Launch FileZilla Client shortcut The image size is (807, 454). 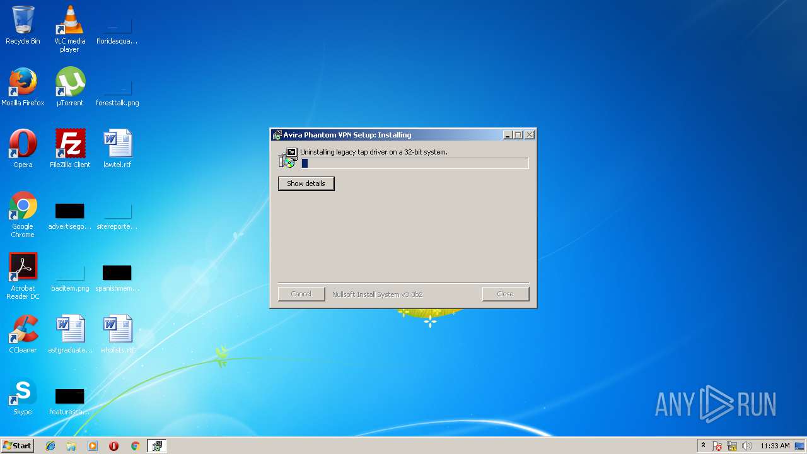tap(70, 149)
